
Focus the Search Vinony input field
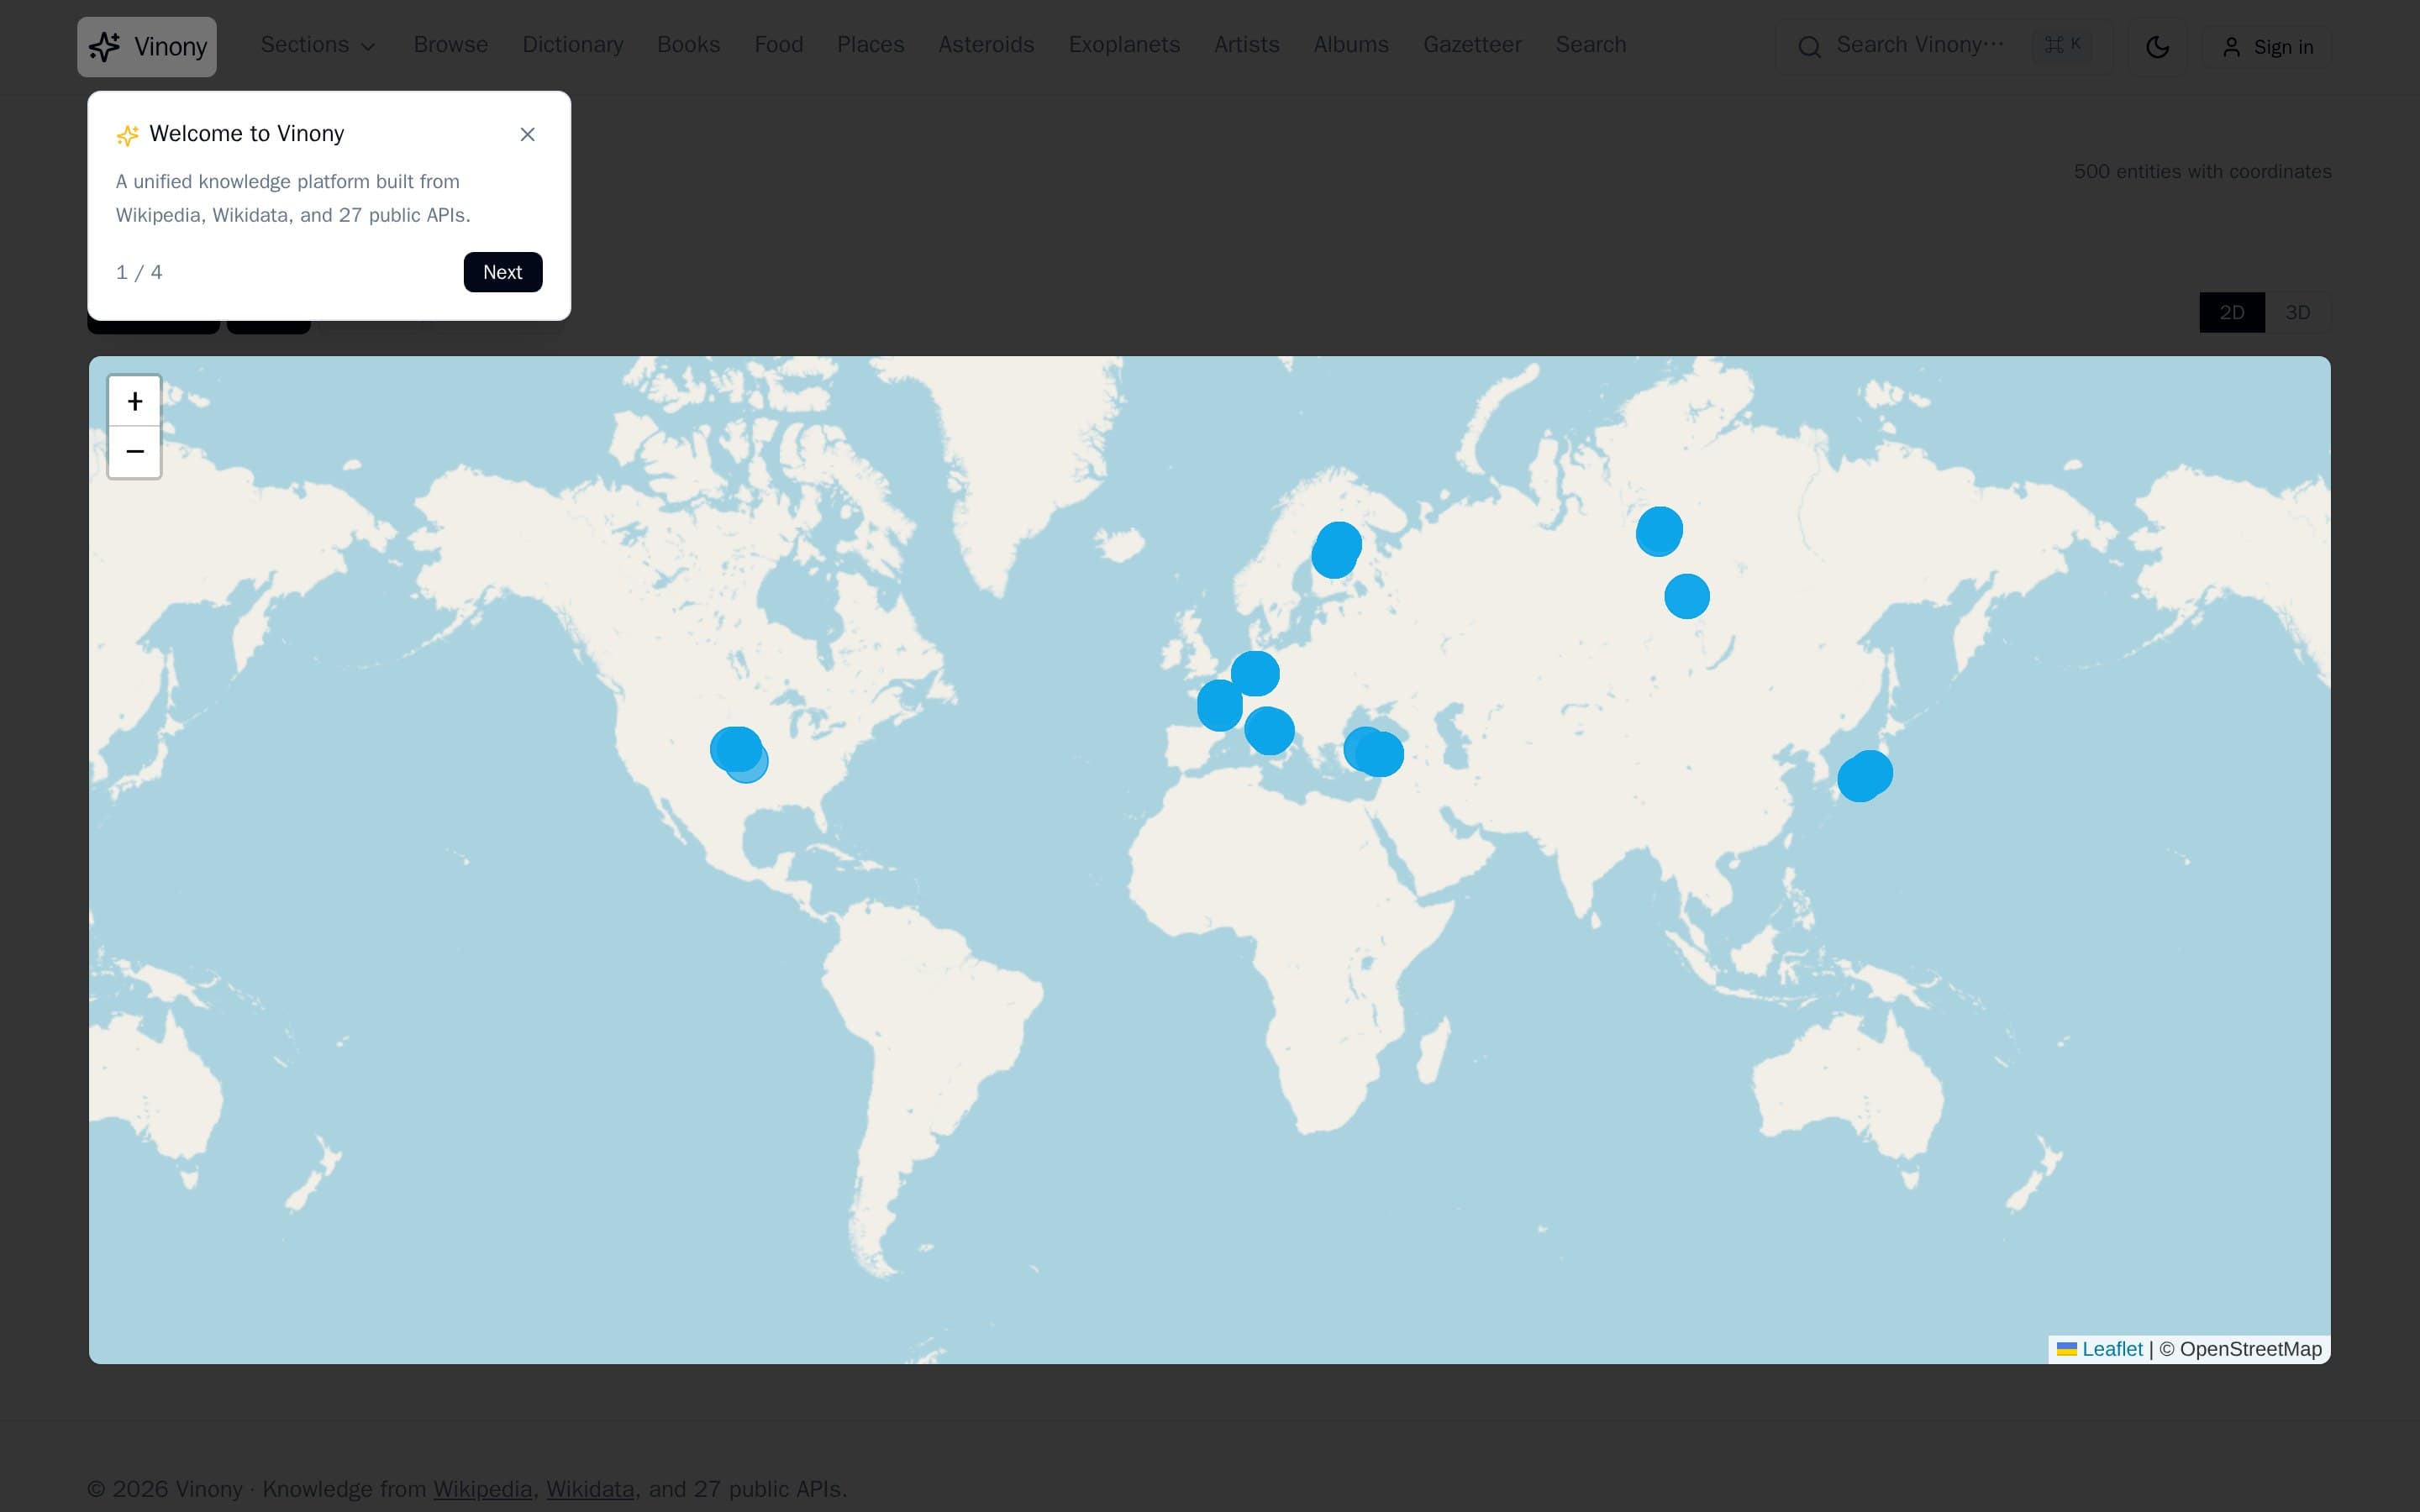tap(1944, 46)
